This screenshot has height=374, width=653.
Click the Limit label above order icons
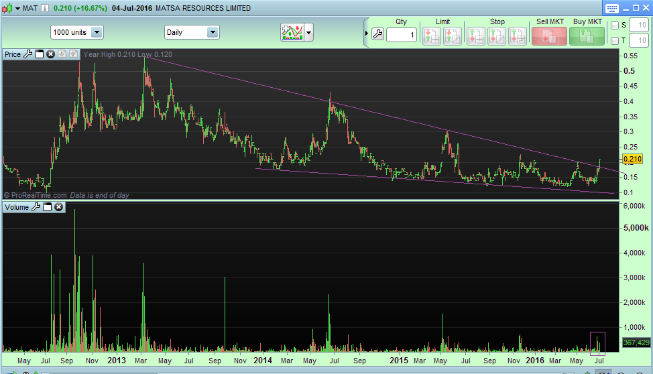442,21
